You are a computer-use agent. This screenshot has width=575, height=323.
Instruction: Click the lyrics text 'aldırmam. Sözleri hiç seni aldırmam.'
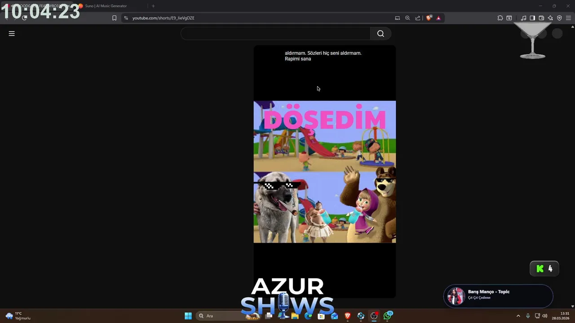323,53
